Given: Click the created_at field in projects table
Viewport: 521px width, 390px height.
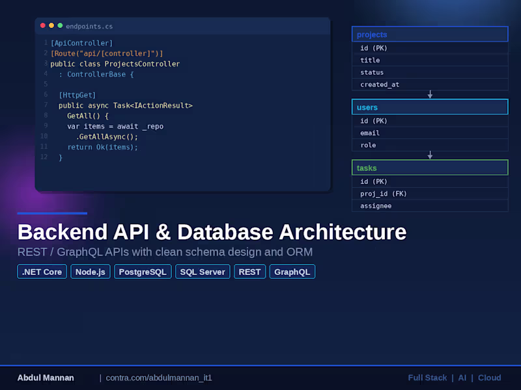Looking at the screenshot, I should [x=430, y=84].
